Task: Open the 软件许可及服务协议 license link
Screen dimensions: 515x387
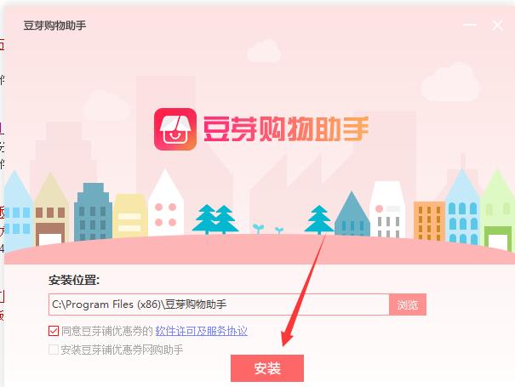Action: click(202, 331)
